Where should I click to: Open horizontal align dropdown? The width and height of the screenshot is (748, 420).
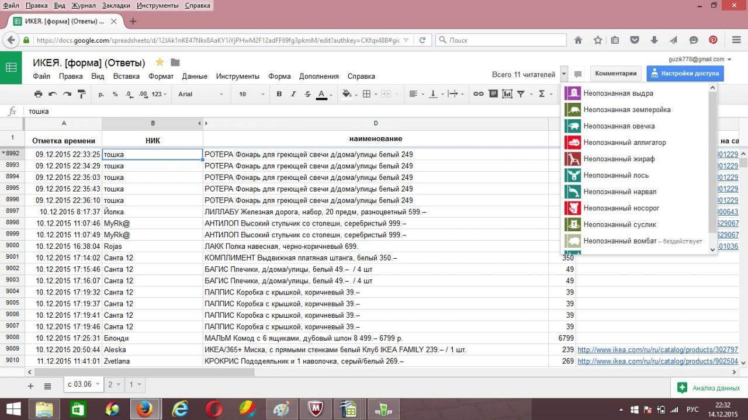point(416,94)
